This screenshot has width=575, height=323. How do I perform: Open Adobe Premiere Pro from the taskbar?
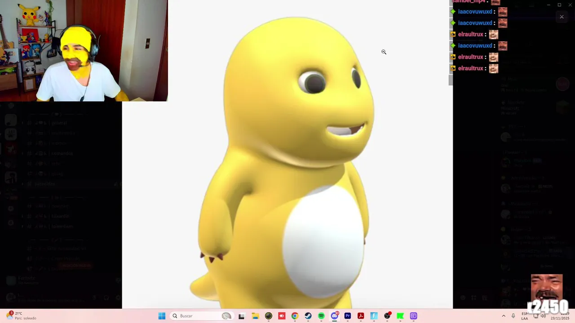[x=348, y=316]
